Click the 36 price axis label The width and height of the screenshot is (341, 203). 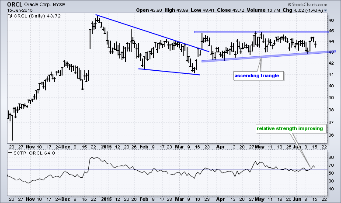pyautogui.click(x=331, y=135)
